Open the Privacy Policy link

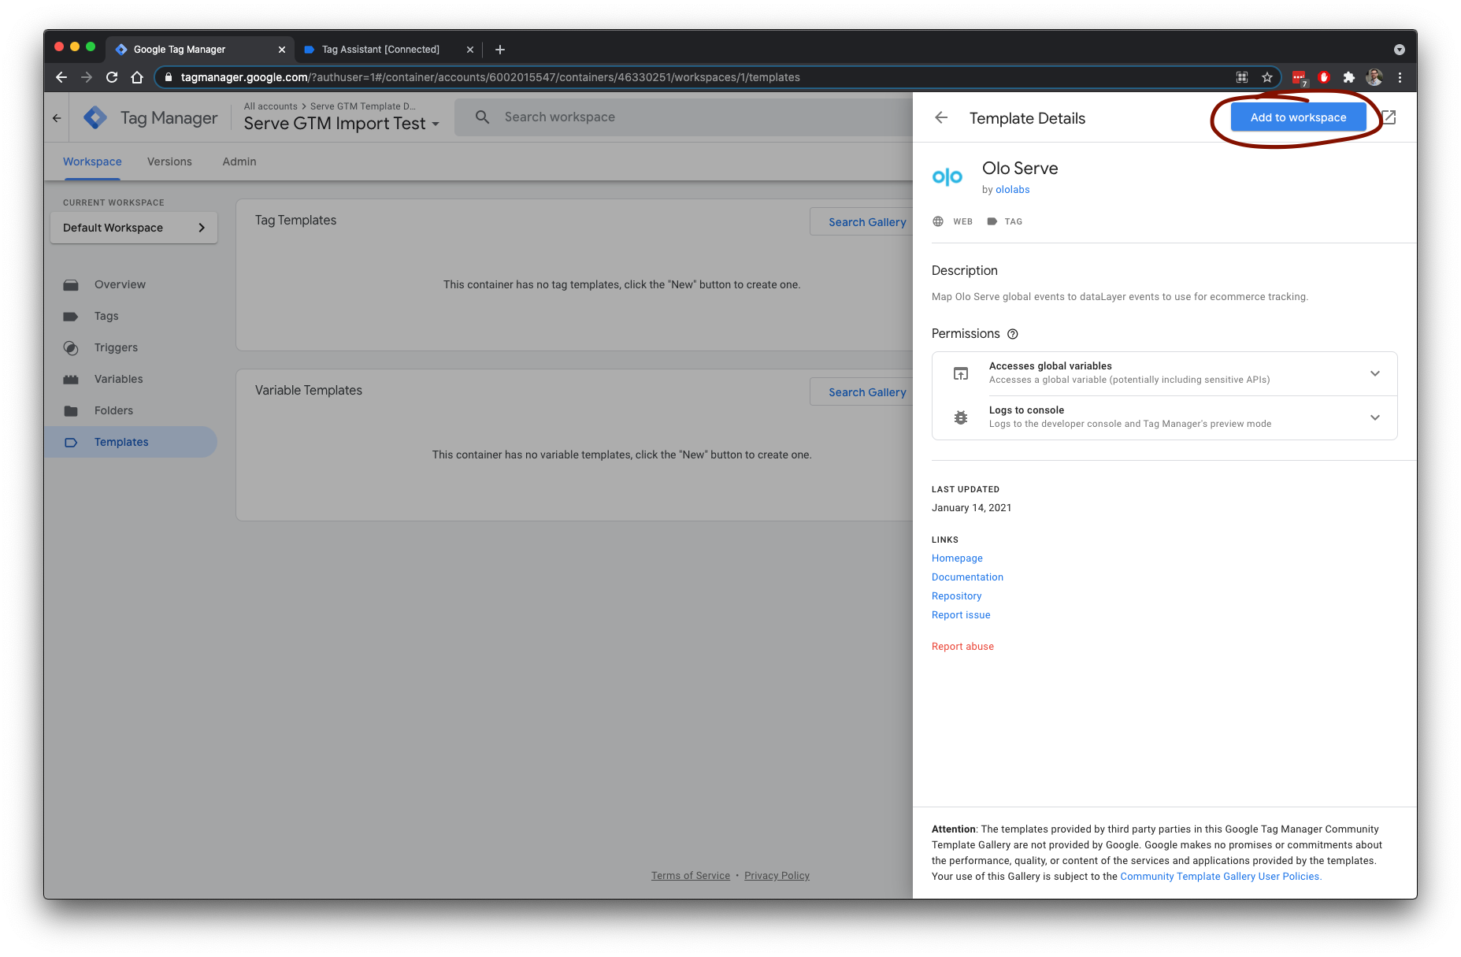[x=777, y=876]
